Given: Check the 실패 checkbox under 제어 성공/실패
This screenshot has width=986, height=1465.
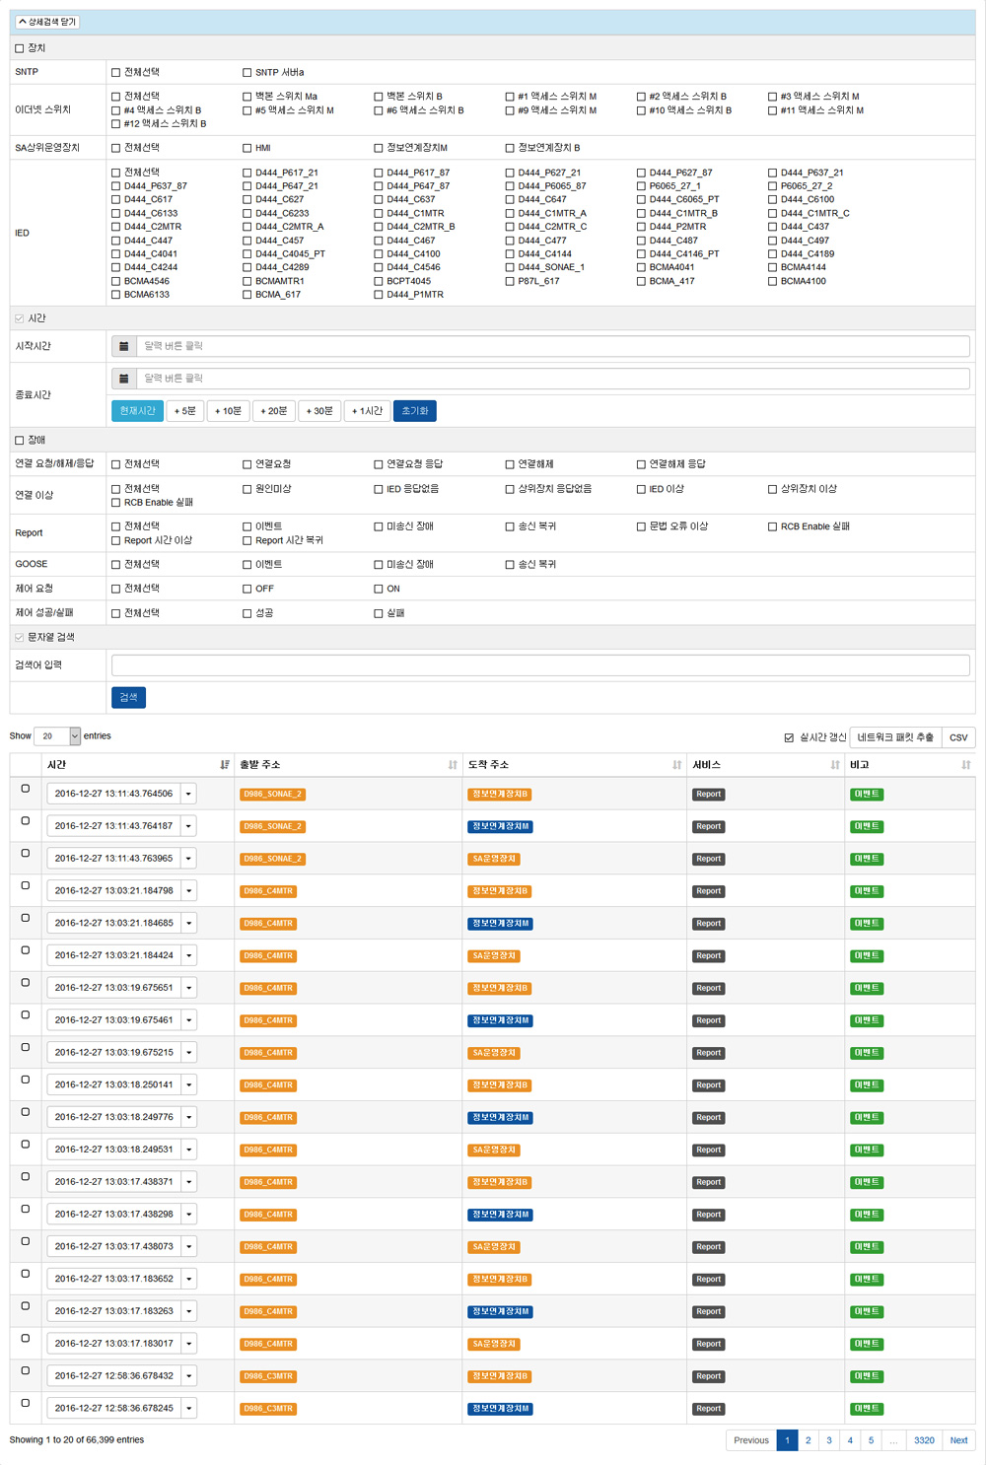Looking at the screenshot, I should pos(379,613).
